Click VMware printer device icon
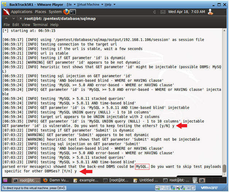Screen dimensions: 229x192 178,188
